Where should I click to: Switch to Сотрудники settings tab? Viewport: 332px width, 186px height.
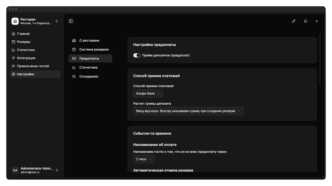click(88, 76)
